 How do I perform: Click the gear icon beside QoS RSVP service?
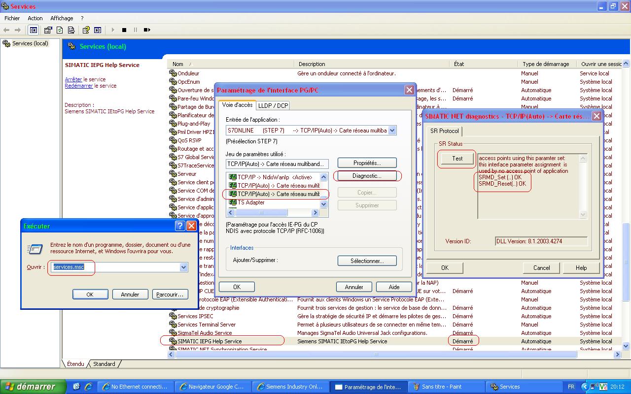pyautogui.click(x=173, y=140)
